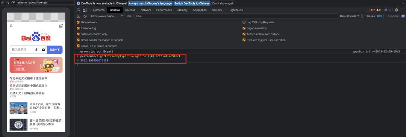406x137 pixels.
Task: Open DevTools settings gear in tab bar
Action: point(397,10)
